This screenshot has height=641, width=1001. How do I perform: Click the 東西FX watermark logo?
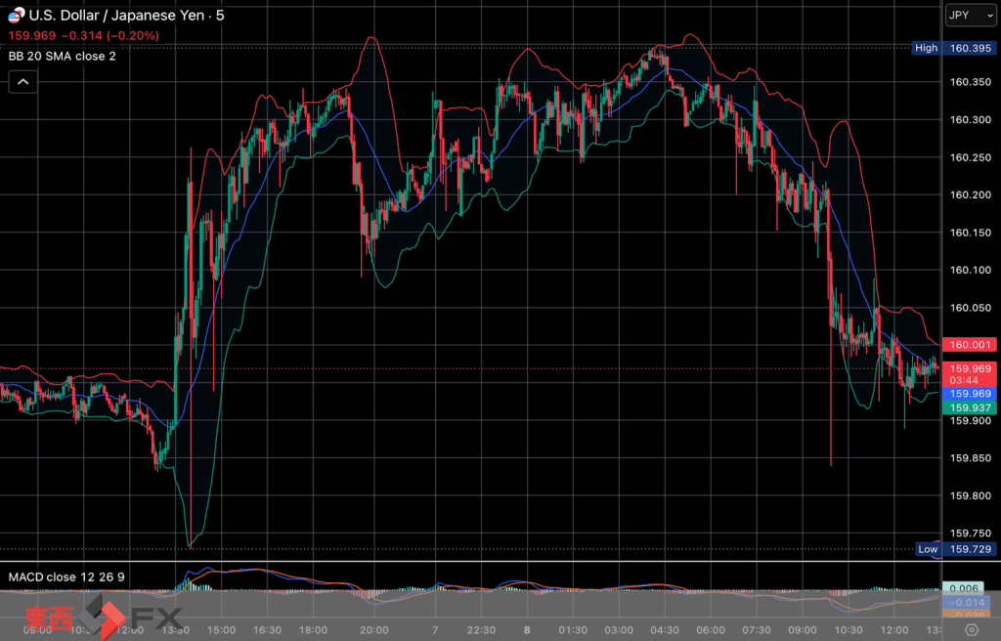pos(104,617)
